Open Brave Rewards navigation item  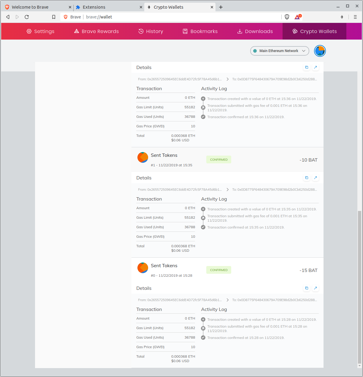96,31
